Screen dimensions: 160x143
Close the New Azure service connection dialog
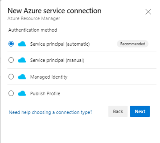[148, 12]
